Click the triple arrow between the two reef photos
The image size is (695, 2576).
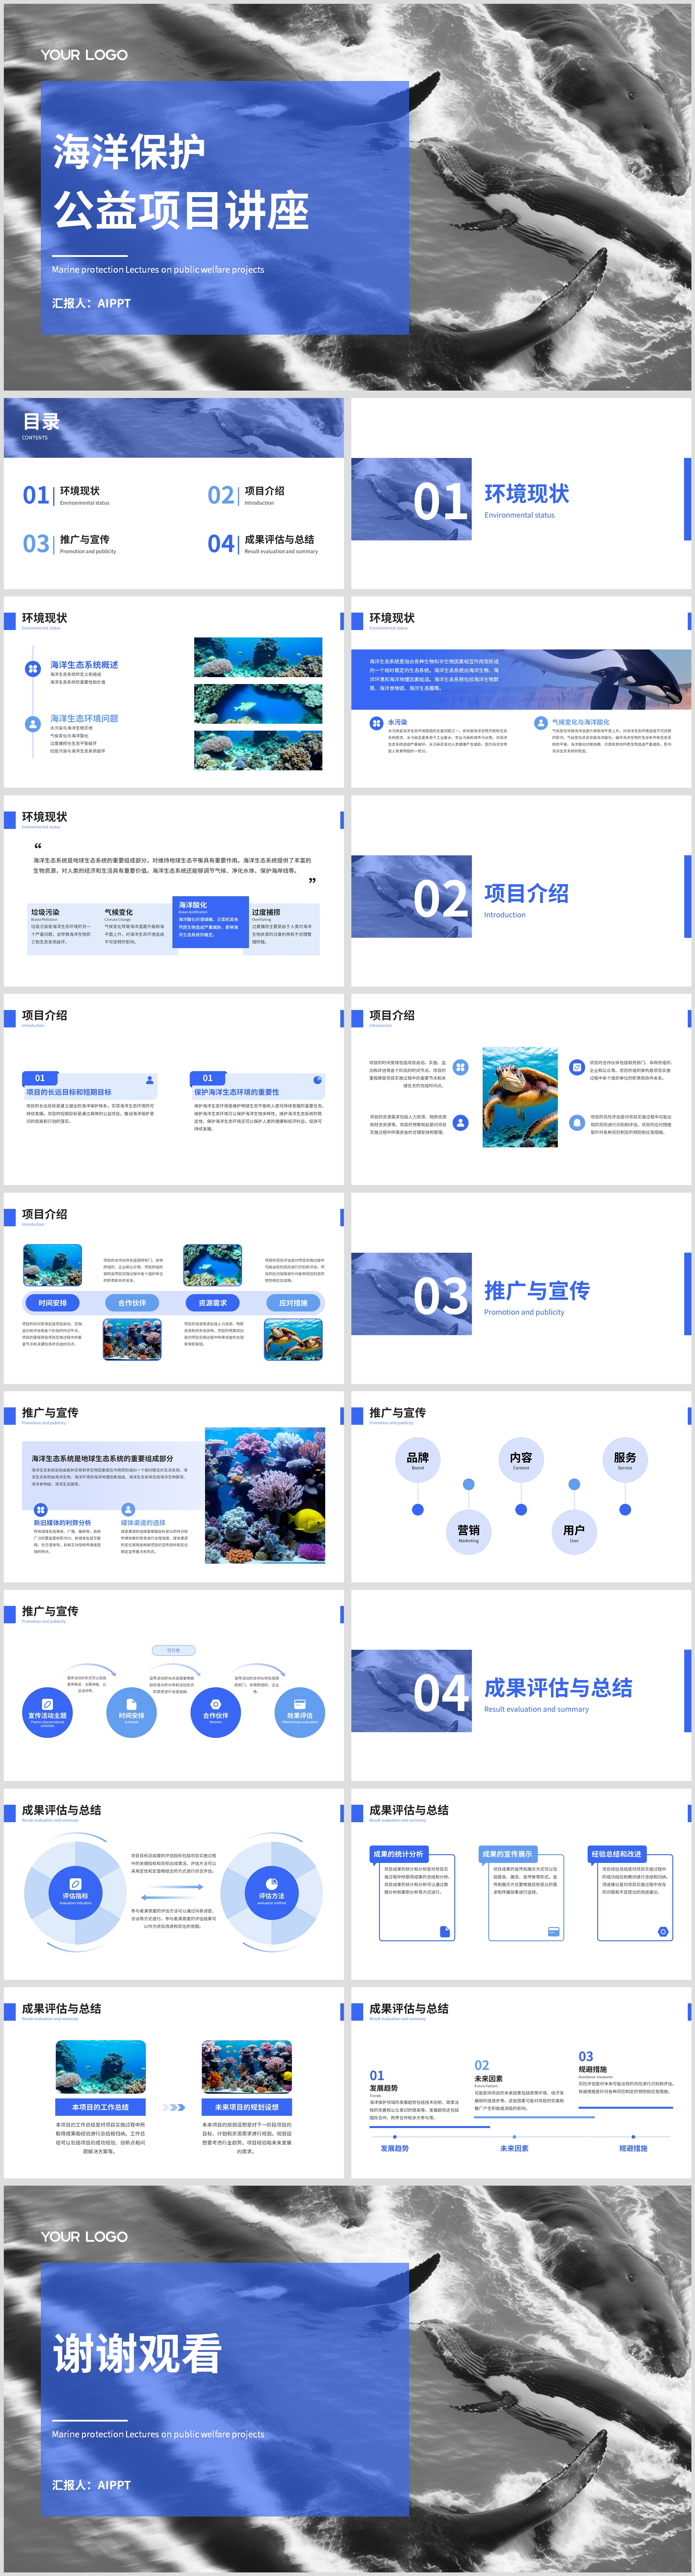point(174,2107)
